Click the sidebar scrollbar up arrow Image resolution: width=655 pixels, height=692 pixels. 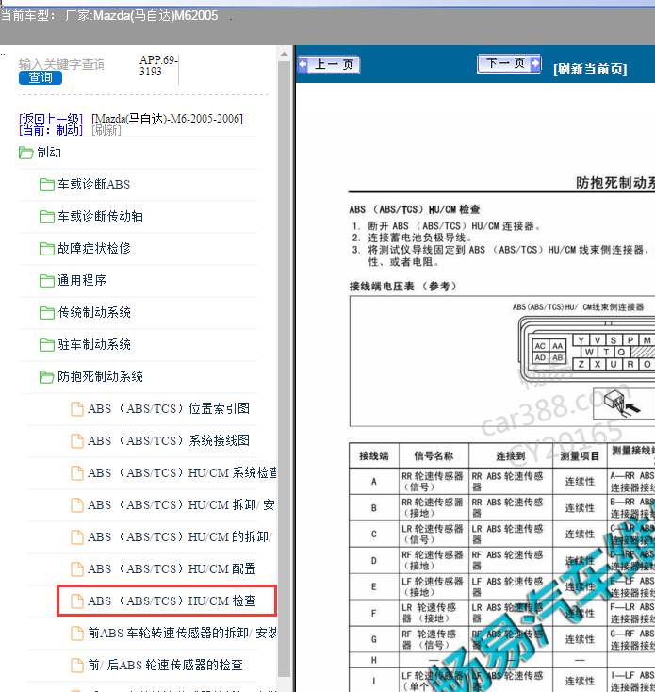[284, 55]
